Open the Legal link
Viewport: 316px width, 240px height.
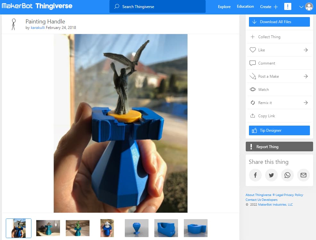pos(279,195)
